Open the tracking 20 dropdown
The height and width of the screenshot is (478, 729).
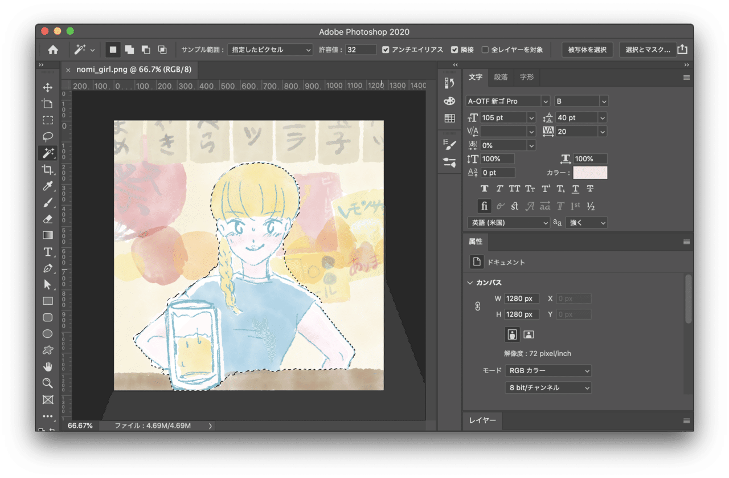[581, 131]
